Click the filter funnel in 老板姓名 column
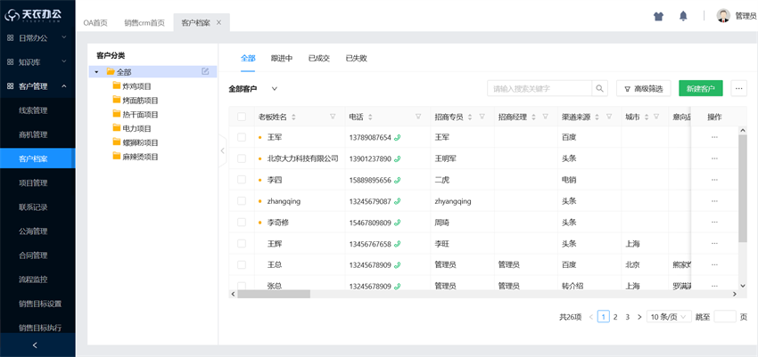The image size is (758, 357). (x=333, y=117)
